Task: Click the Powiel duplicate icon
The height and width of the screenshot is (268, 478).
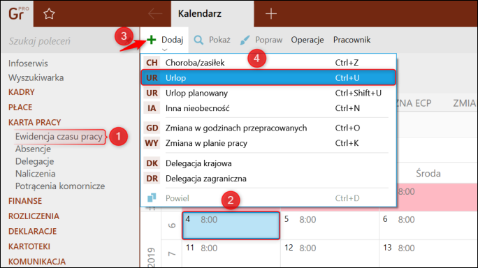Action: point(152,198)
